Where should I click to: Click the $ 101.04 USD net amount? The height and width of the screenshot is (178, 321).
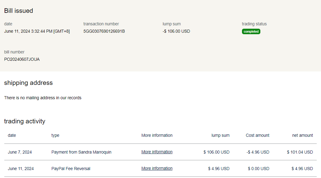300,152
